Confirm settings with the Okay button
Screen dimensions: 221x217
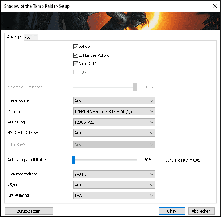pos(172,211)
